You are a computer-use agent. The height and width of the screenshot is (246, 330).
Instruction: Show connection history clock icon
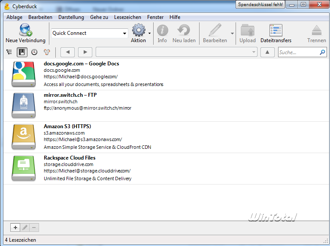(34, 52)
